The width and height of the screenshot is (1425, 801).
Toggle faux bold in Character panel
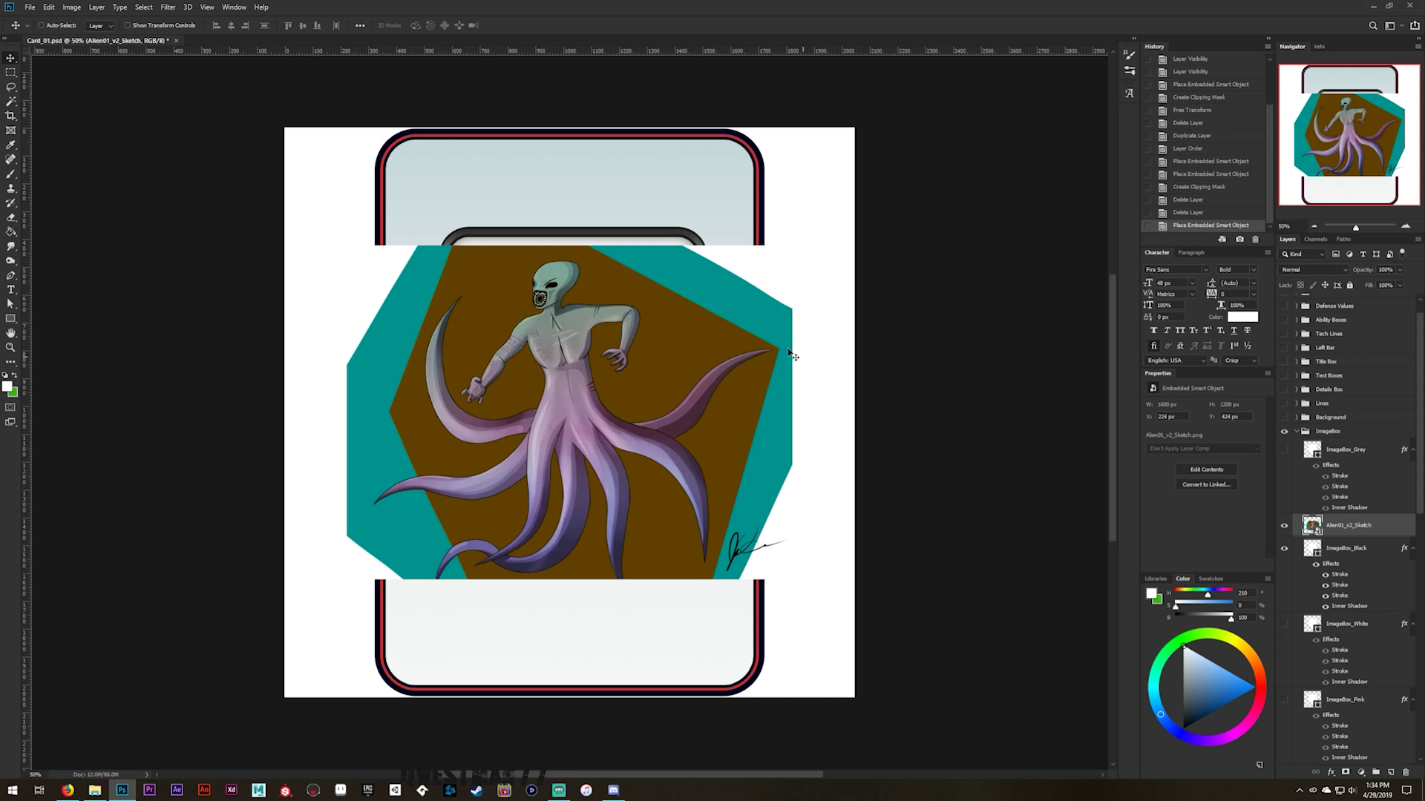[1153, 330]
